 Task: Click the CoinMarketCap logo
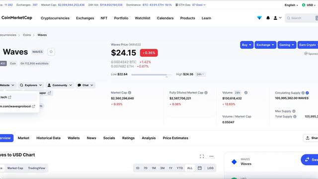click(16, 18)
